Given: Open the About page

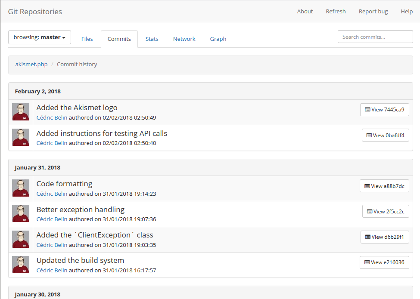Looking at the screenshot, I should click(305, 12).
